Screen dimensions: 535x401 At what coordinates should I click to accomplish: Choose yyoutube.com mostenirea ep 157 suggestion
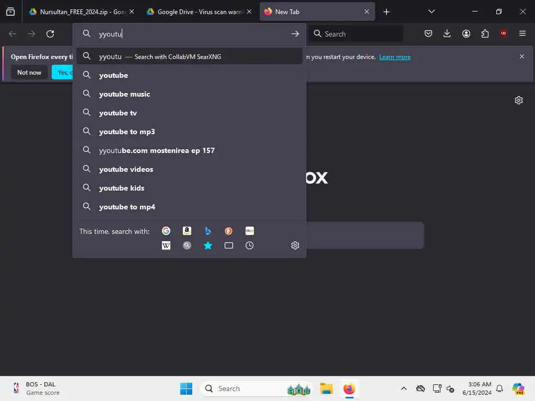[x=189, y=150]
